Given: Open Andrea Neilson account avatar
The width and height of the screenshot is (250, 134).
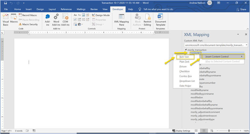Looking at the screenshot, I should (209, 3).
